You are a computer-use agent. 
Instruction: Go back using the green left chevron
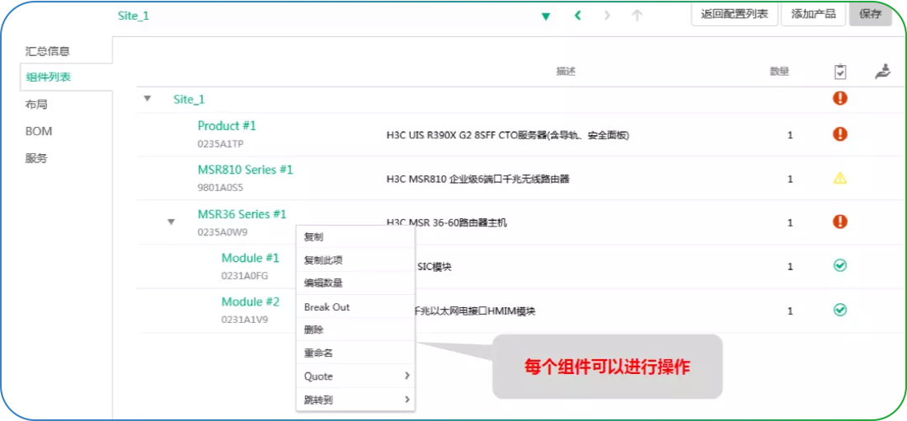[577, 16]
